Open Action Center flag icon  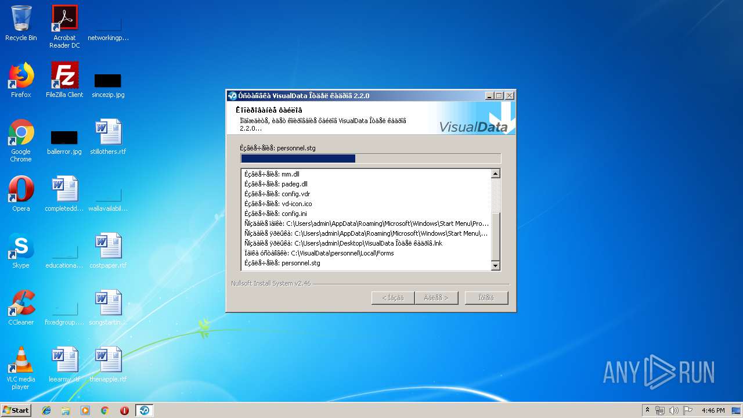(688, 410)
